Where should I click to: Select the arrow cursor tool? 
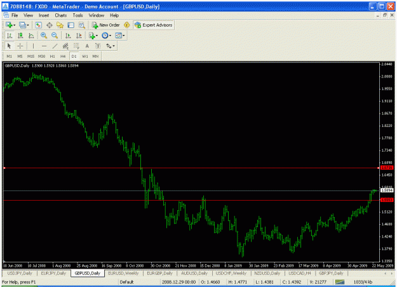click(x=10, y=46)
